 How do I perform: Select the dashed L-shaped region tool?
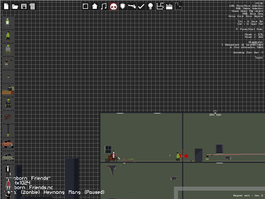(x=179, y=6)
